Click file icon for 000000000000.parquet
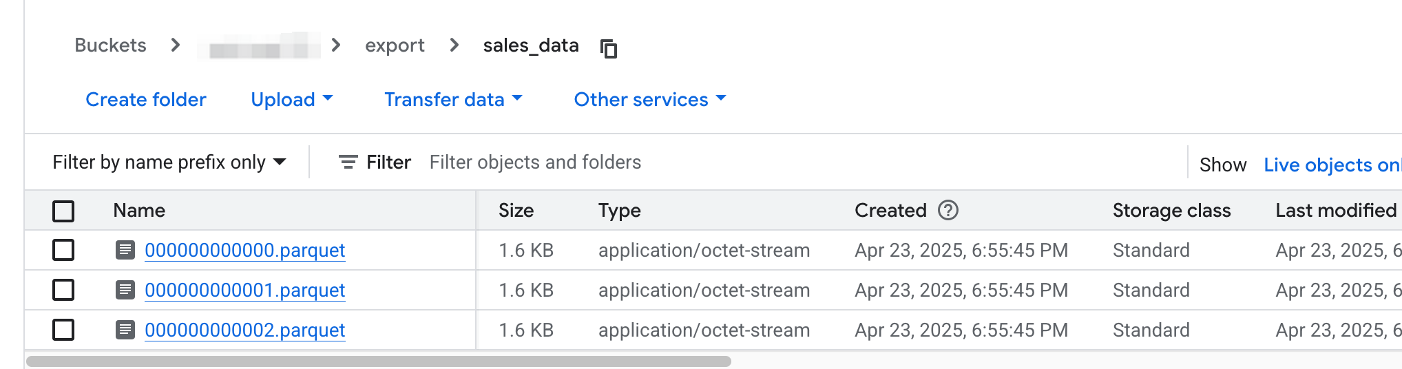Viewport: 1402px width, 369px height. 125,250
